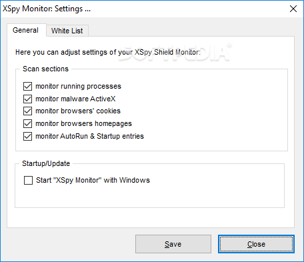Switch to the White List tab
This screenshot has height=262, width=304.
[x=67, y=31]
